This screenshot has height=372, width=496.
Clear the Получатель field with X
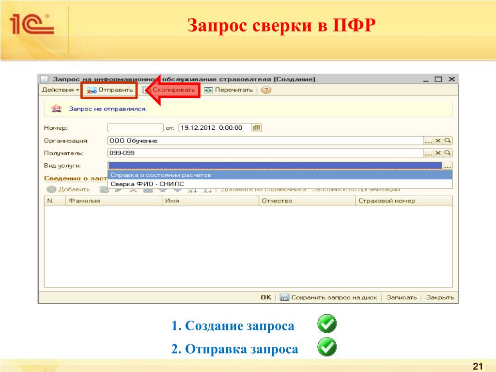[x=438, y=153]
